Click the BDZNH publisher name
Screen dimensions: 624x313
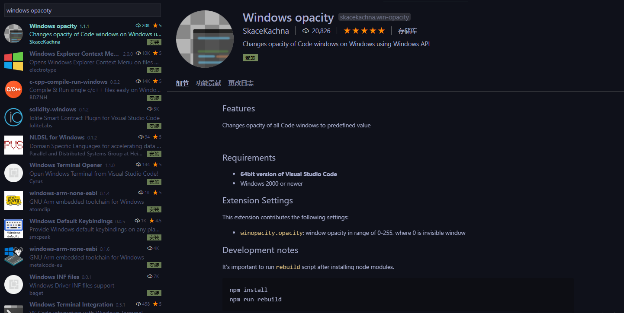38,98
